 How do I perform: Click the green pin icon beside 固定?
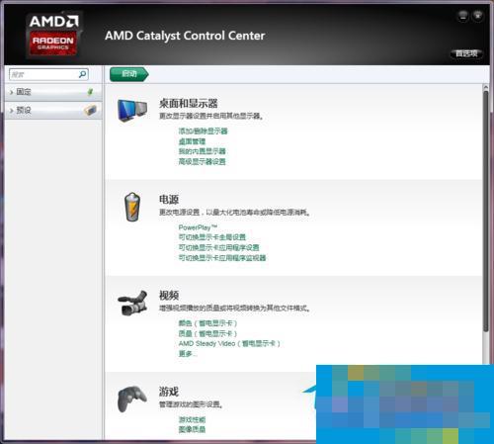(x=91, y=92)
